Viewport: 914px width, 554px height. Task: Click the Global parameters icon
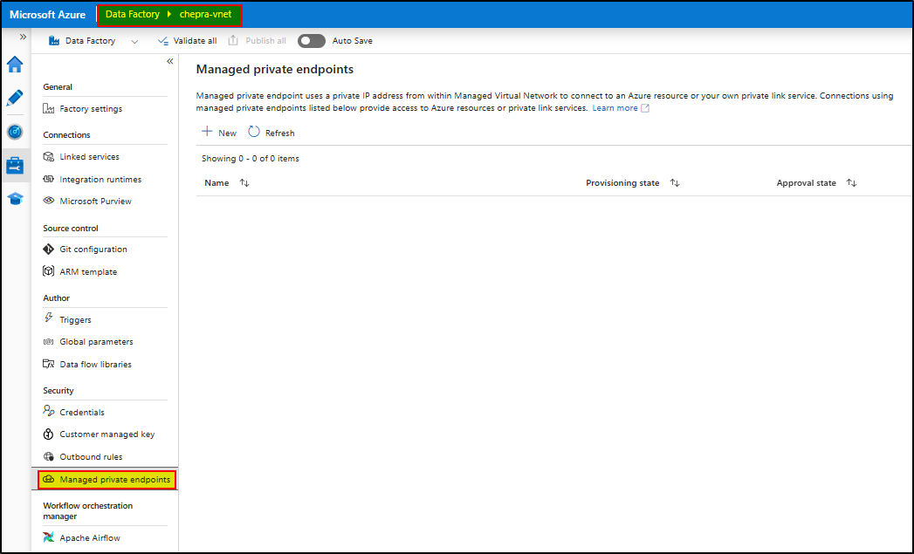49,342
